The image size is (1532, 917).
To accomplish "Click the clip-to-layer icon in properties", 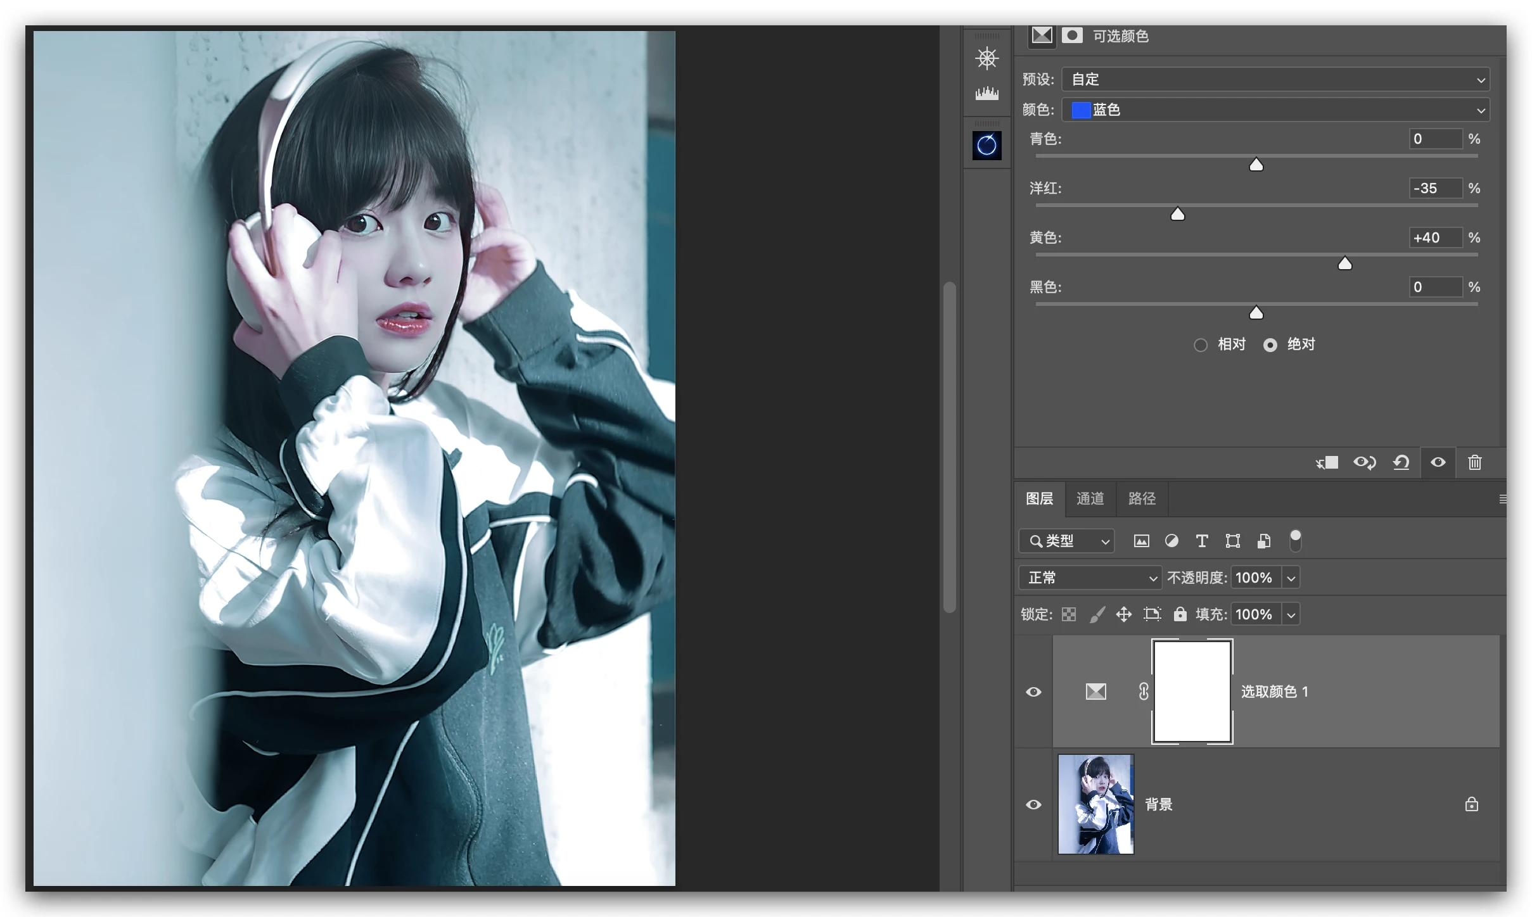I will (x=1327, y=463).
